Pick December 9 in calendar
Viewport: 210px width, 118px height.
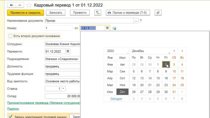point(166,71)
